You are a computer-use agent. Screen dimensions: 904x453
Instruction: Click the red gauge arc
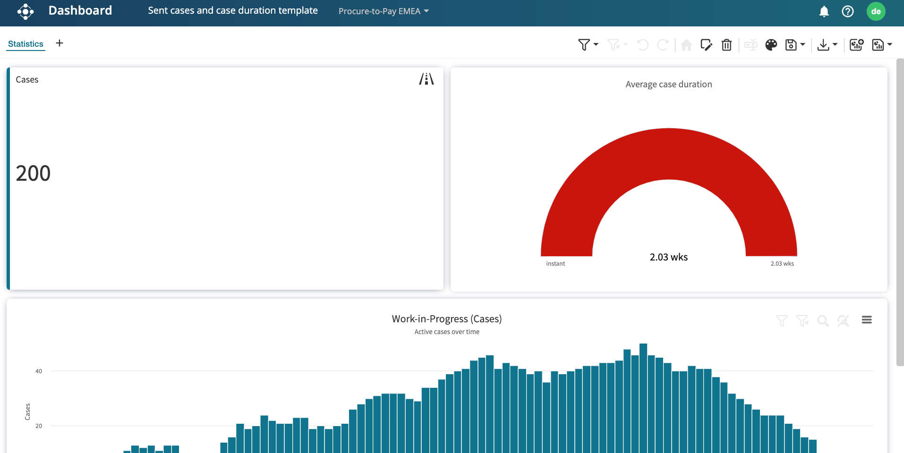(669, 153)
